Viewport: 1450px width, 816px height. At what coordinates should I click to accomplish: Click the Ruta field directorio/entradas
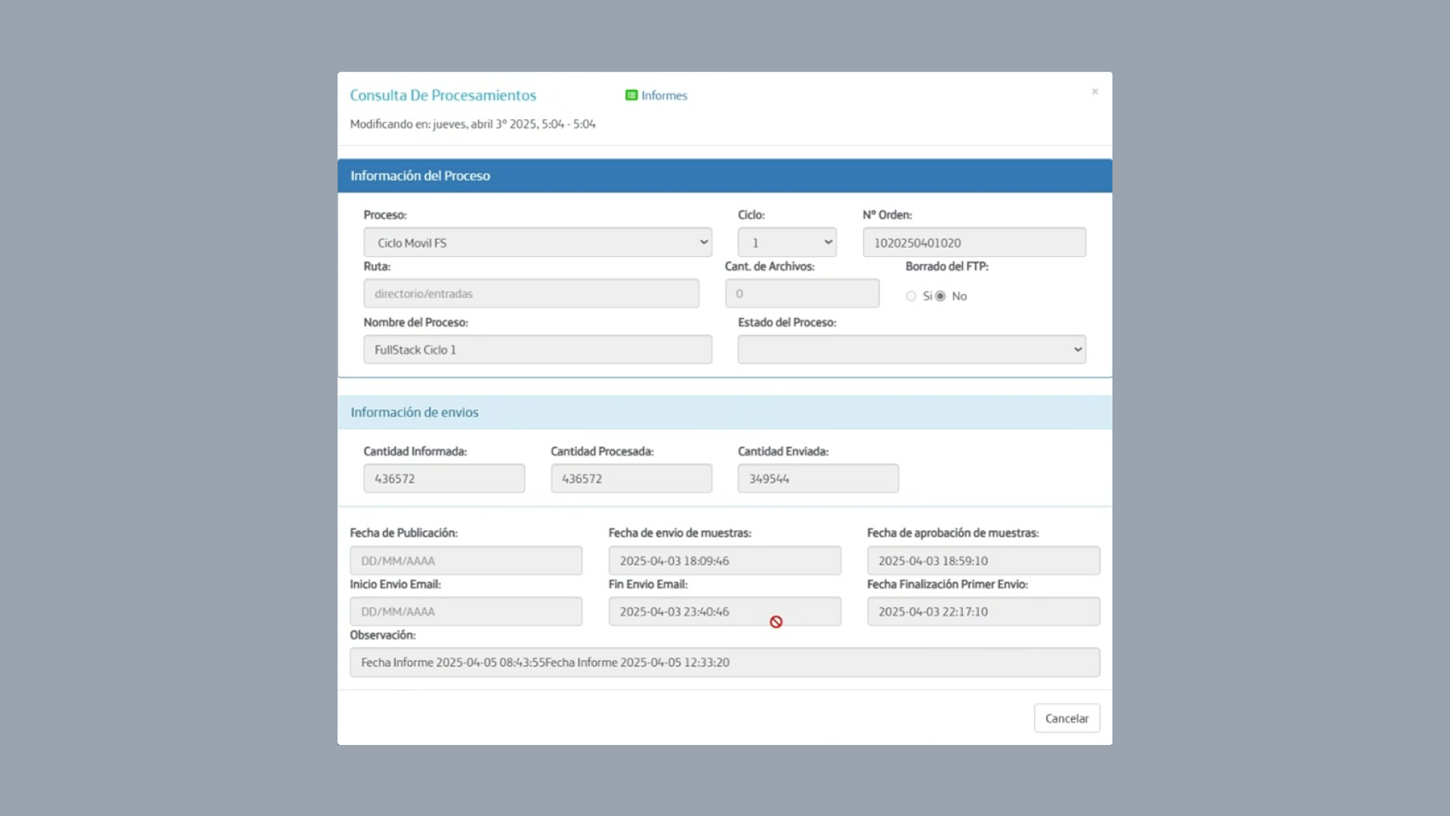(x=531, y=294)
